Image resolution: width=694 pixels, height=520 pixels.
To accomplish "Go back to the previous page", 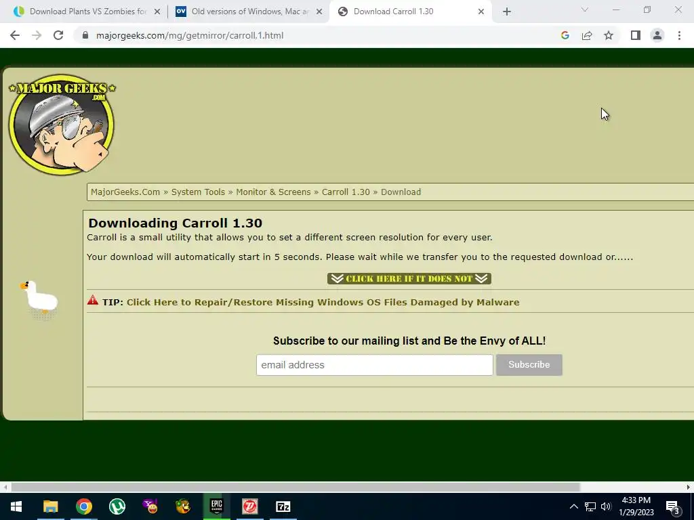I will click(15, 35).
